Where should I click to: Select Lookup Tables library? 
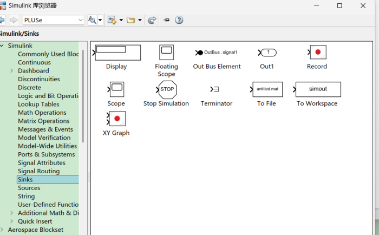point(38,104)
